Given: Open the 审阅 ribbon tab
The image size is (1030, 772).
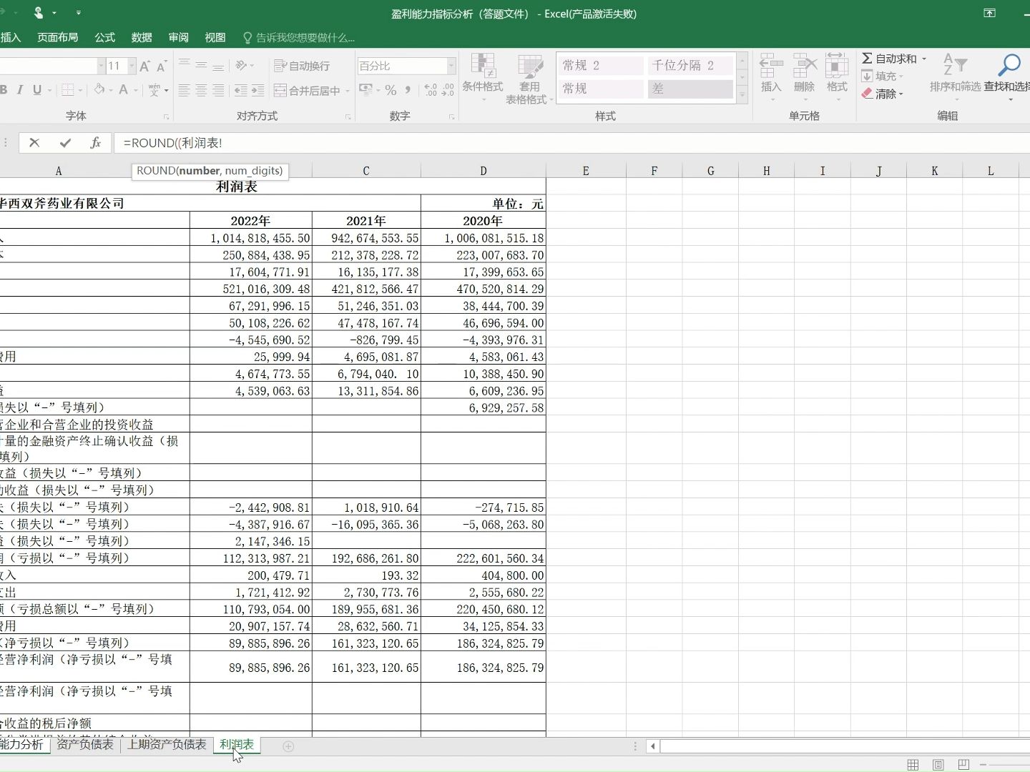Looking at the screenshot, I should click(179, 37).
